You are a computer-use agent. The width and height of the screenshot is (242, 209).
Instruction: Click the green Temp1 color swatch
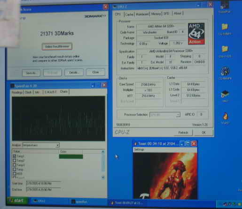71,157
